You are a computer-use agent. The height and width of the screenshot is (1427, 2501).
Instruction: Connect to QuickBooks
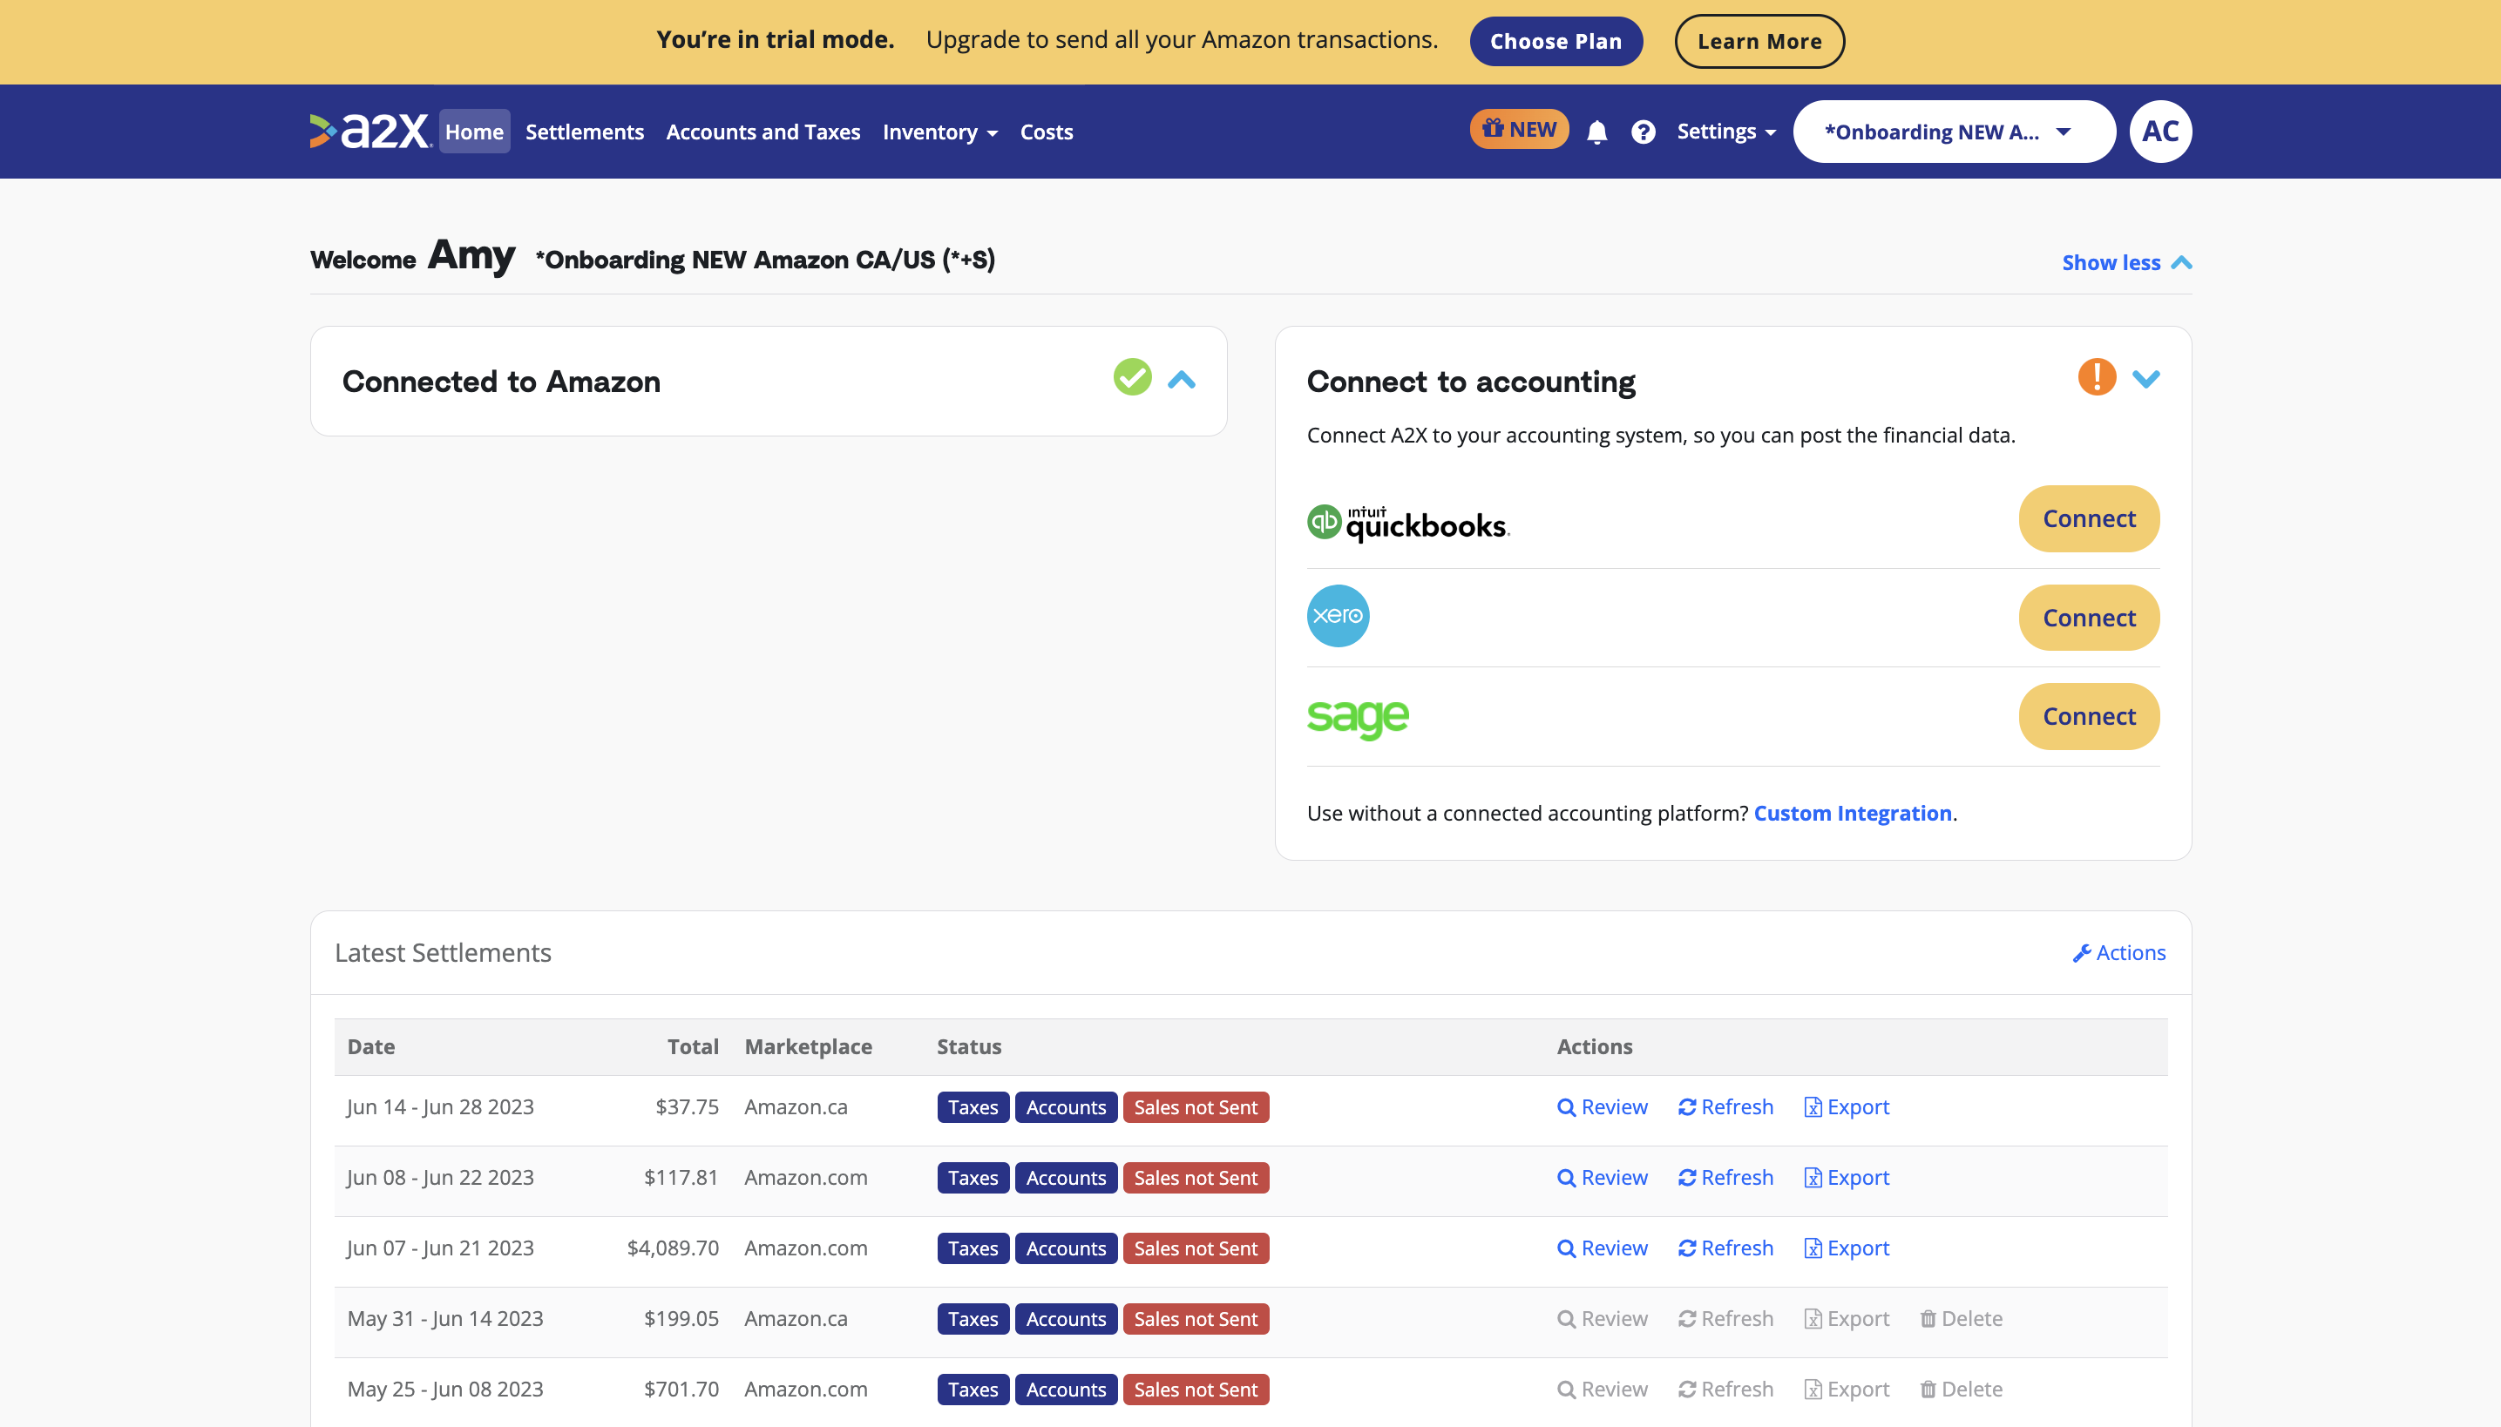[2088, 518]
